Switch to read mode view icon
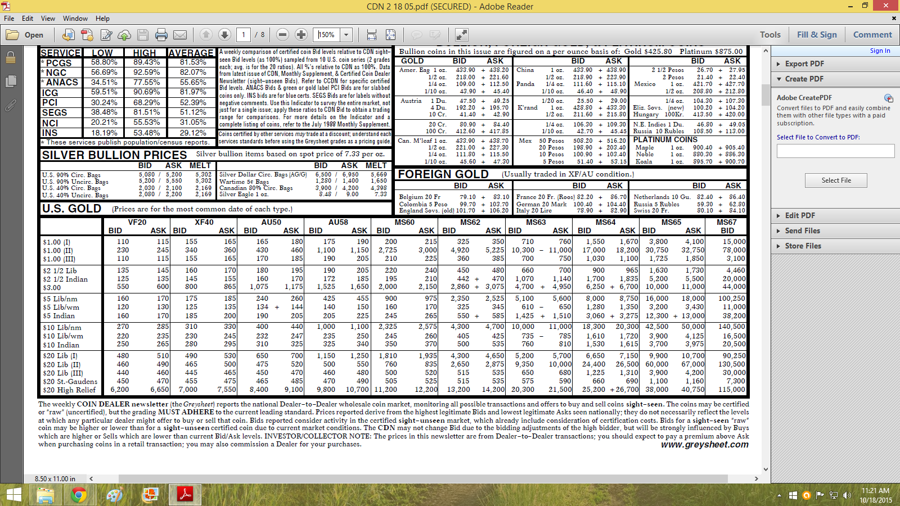The height and width of the screenshot is (506, 900). 461,35
